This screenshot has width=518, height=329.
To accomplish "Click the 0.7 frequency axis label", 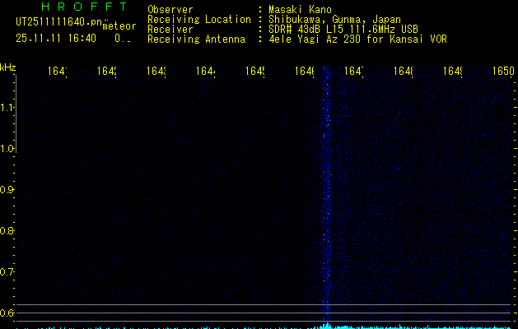I will pos(6,272).
